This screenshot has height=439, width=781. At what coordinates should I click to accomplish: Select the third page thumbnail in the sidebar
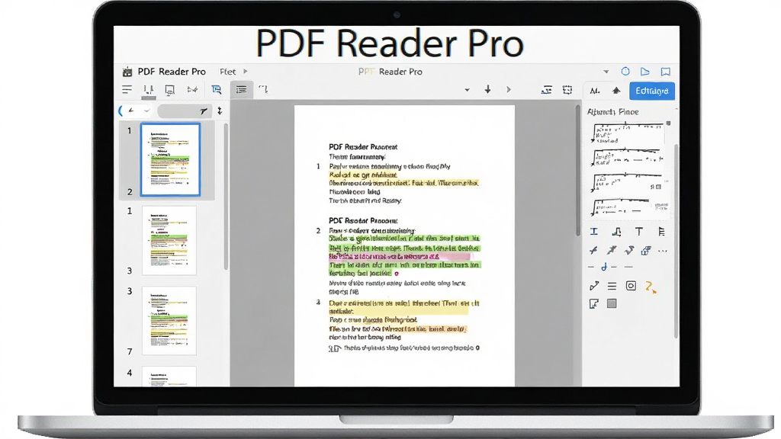coord(169,321)
